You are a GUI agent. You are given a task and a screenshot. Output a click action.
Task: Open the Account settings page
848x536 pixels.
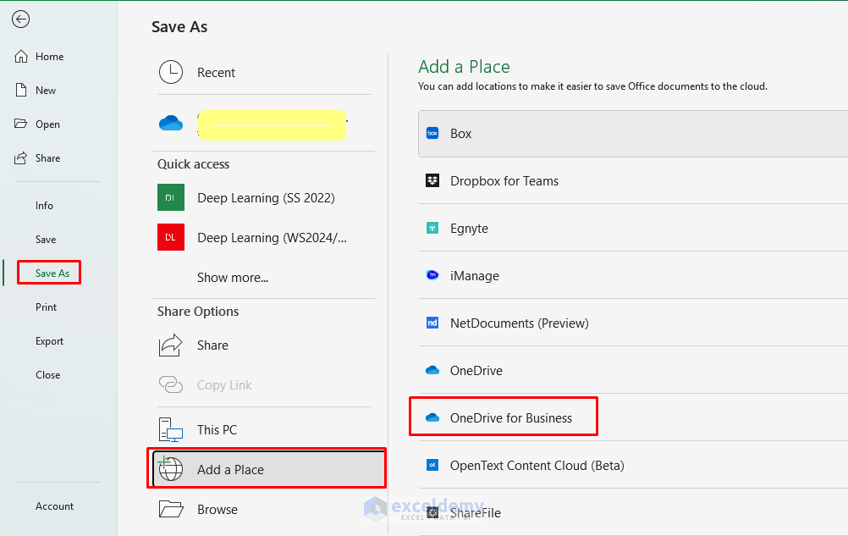[x=54, y=506]
